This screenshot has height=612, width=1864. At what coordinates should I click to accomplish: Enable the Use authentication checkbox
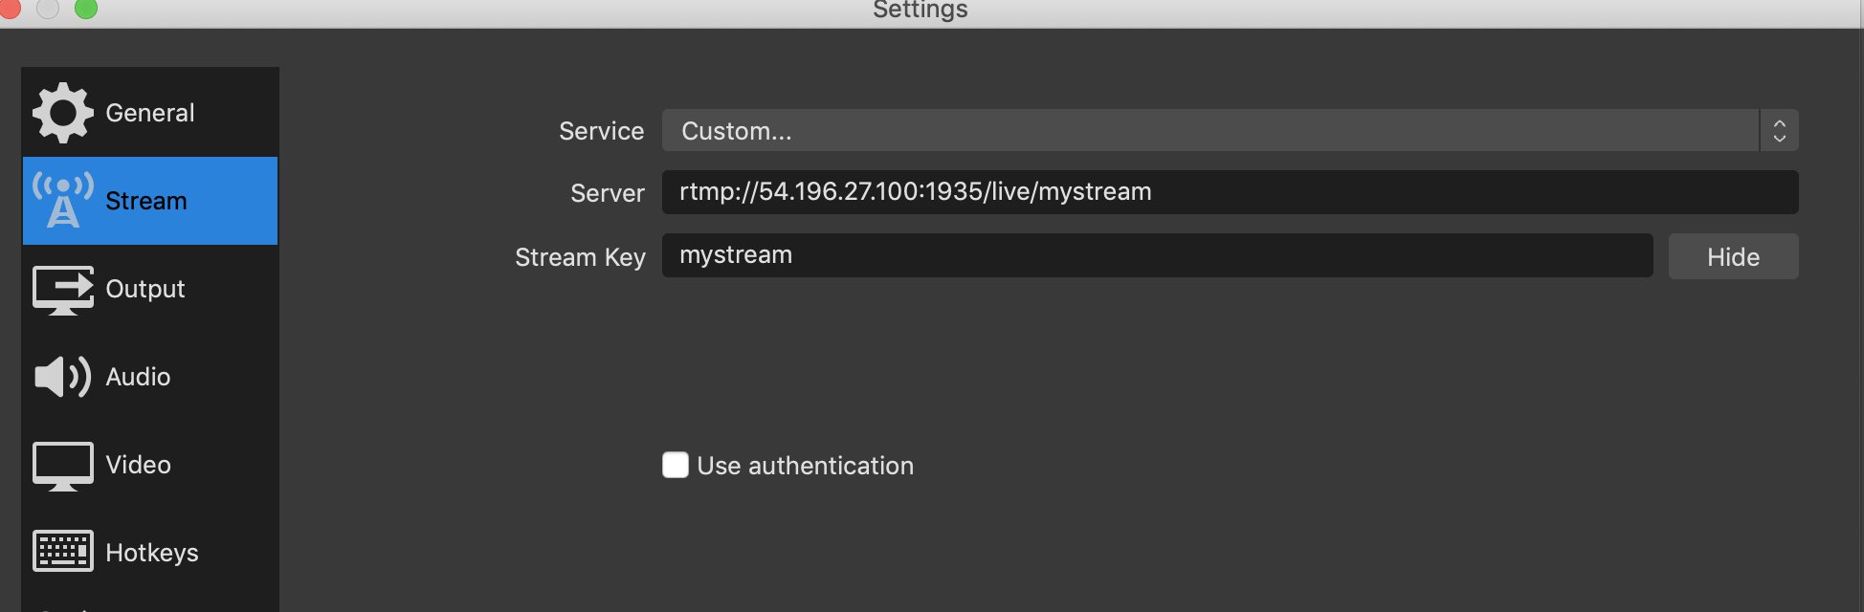(676, 465)
